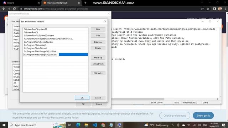
Task: Open Cookie preferences on the banner
Action: coord(175,116)
